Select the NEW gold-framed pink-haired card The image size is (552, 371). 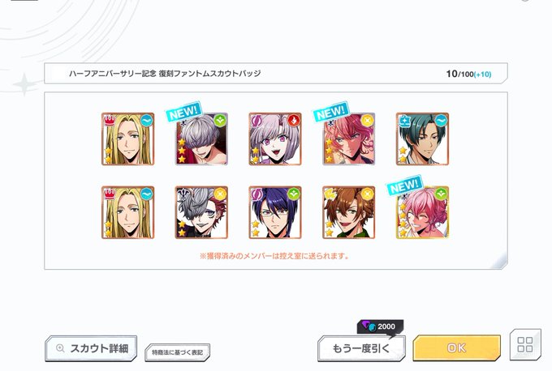pyautogui.click(x=422, y=212)
